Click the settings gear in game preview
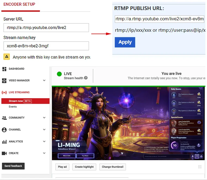This screenshot has width=207, height=180. click(x=201, y=156)
